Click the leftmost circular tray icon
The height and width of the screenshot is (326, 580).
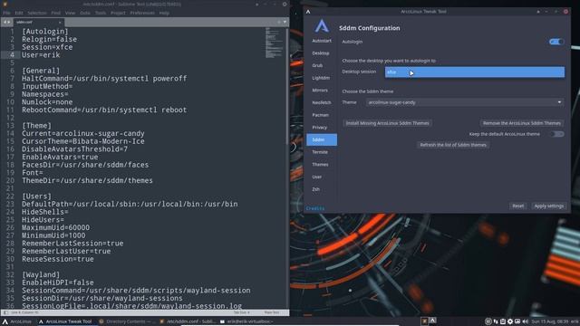488,321
